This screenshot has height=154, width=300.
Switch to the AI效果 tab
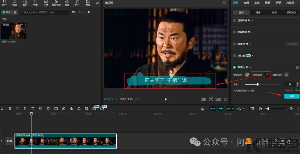tap(290, 3)
